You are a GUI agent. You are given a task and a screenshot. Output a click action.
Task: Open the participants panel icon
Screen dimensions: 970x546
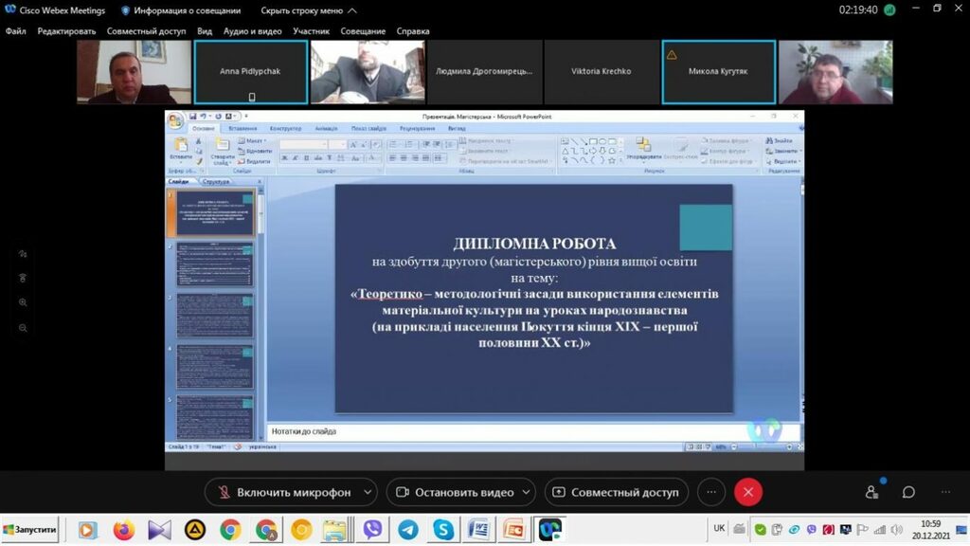[871, 492]
